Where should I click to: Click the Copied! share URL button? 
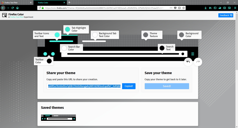click(x=129, y=86)
